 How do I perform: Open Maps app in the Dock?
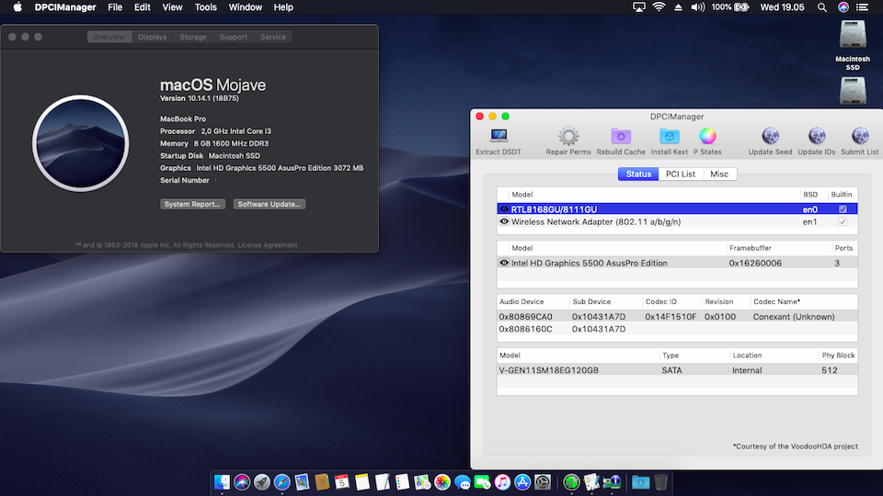click(422, 482)
